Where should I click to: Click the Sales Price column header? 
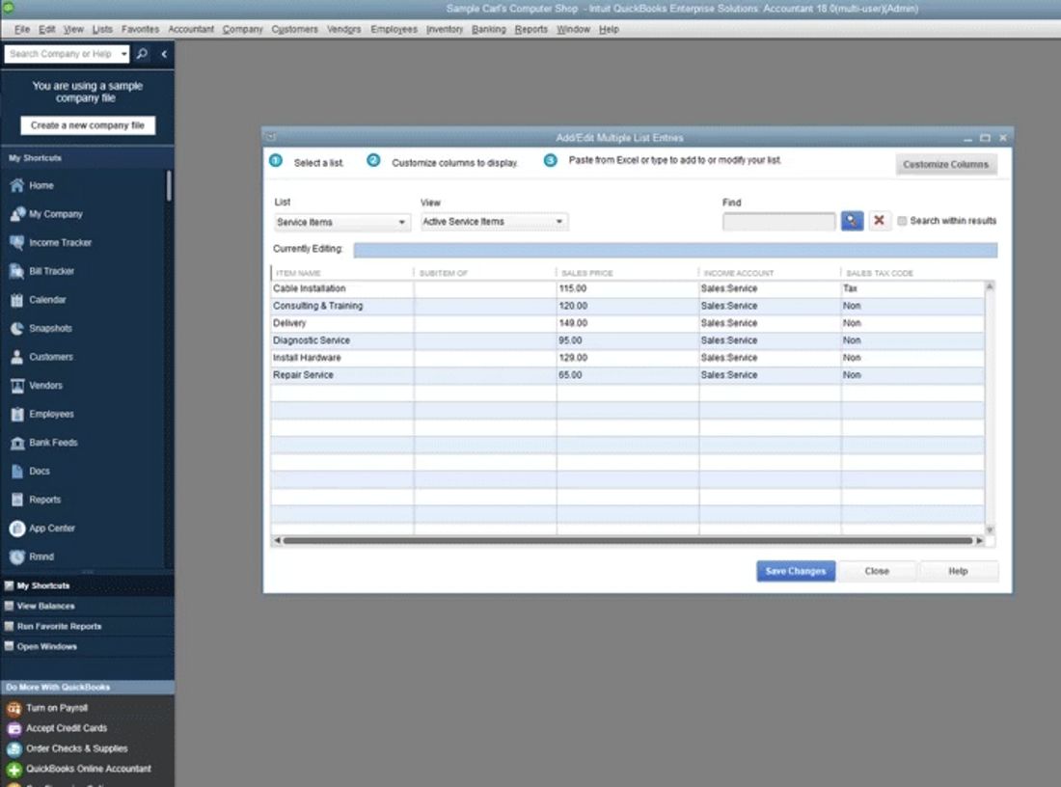pyautogui.click(x=627, y=273)
